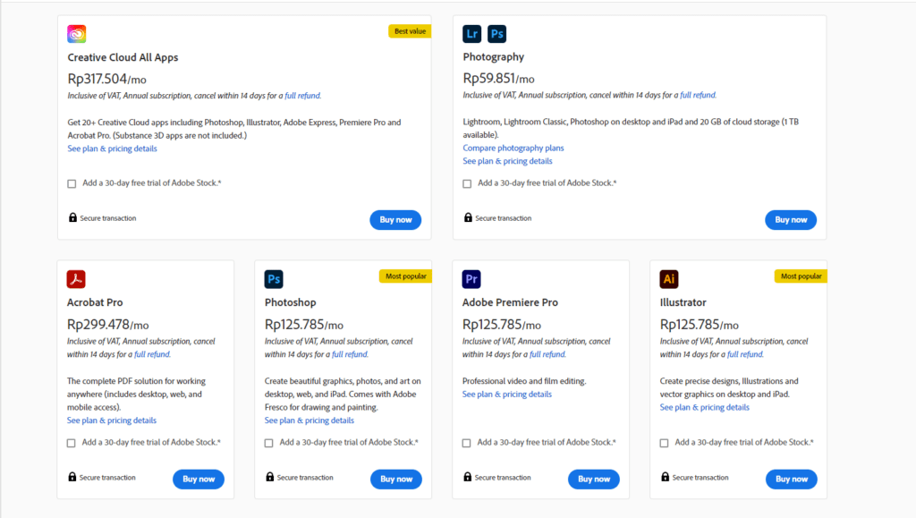Click Buy now on Photoshop card
The image size is (916, 518).
[x=396, y=479]
